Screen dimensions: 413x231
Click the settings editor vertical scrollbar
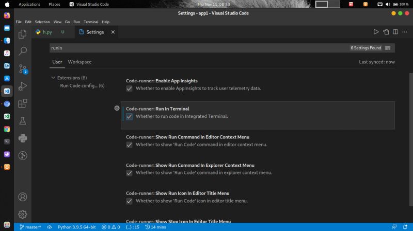coord(411,139)
